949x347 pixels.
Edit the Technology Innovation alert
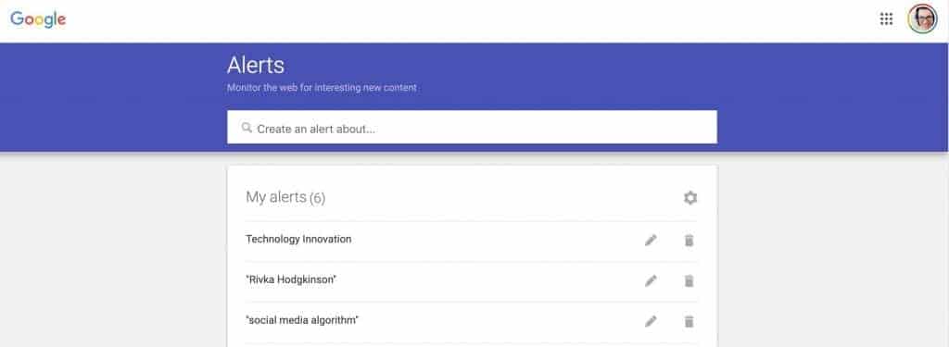651,241
